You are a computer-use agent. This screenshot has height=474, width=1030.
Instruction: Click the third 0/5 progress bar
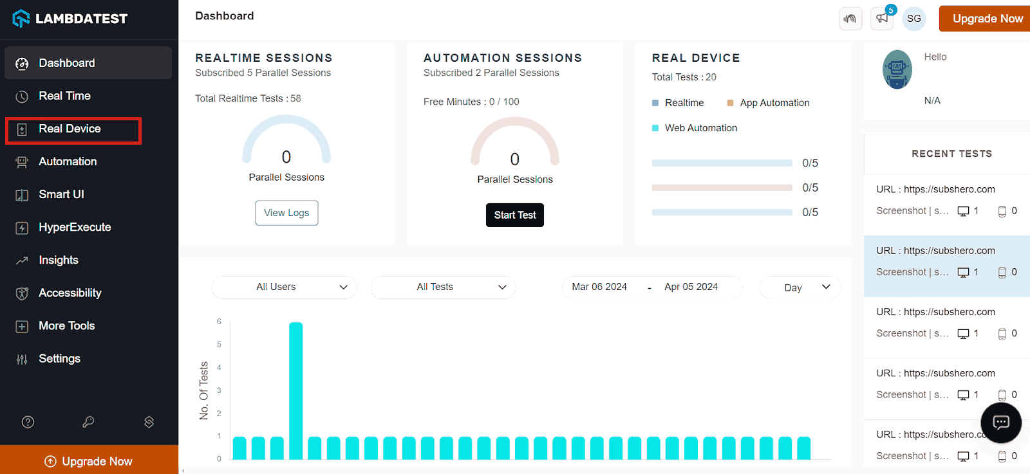tap(722, 212)
